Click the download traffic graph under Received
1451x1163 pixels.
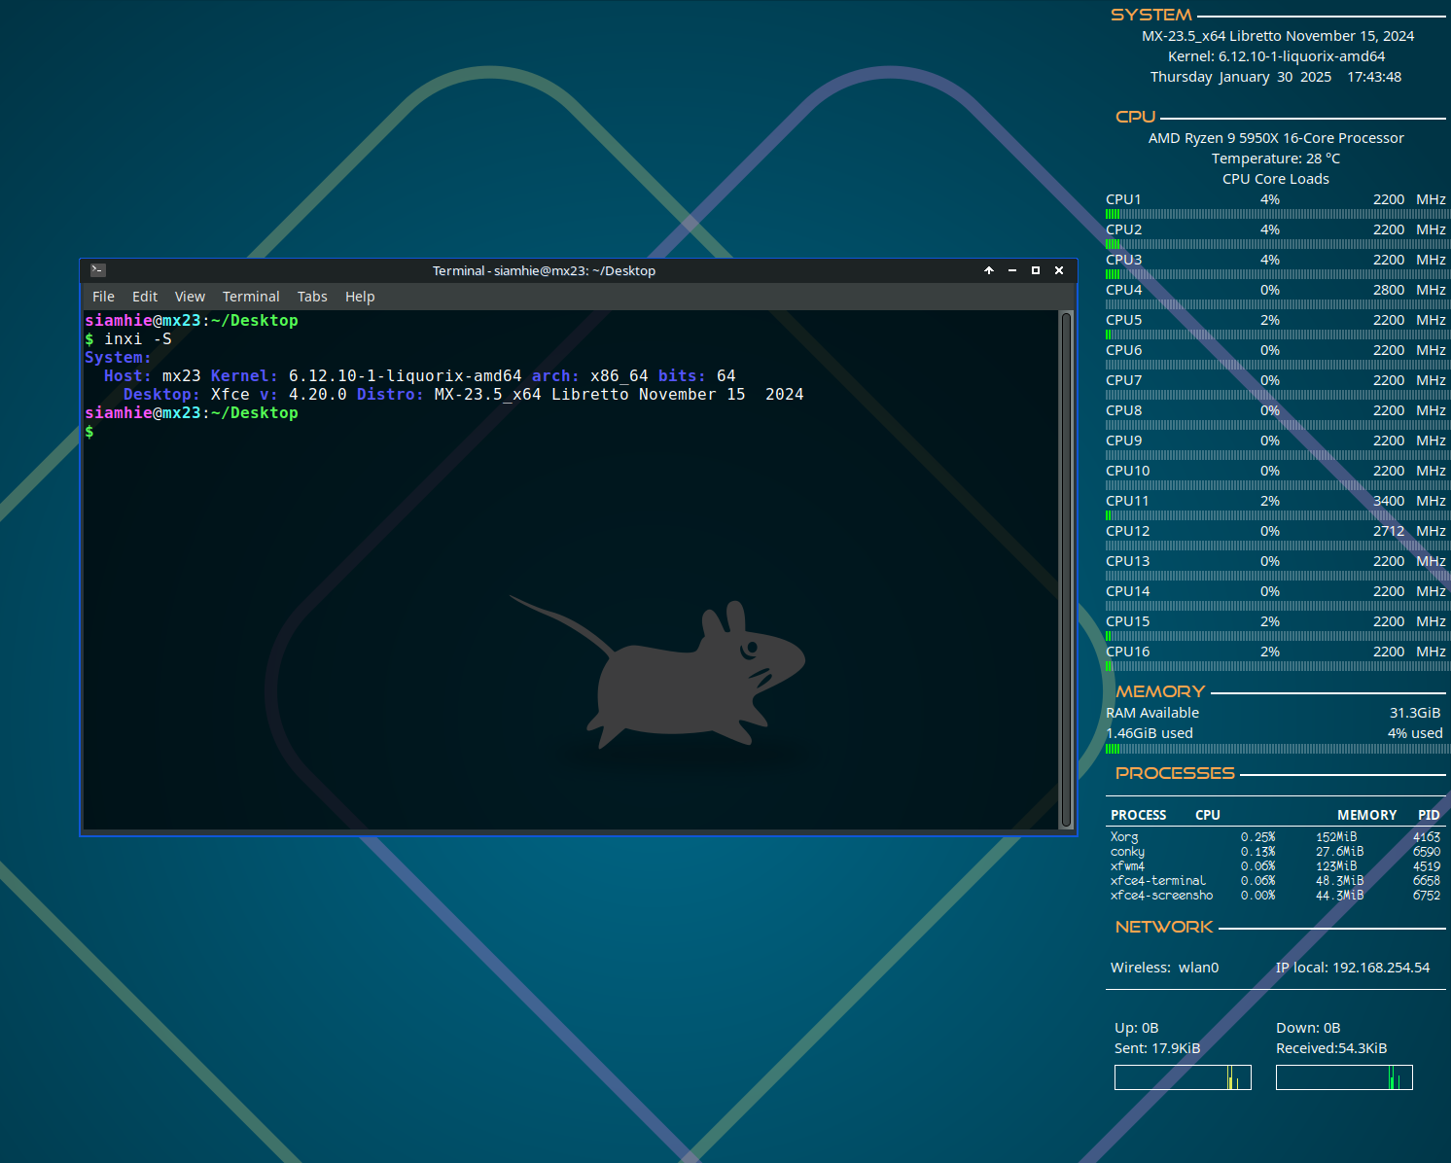point(1344,1077)
